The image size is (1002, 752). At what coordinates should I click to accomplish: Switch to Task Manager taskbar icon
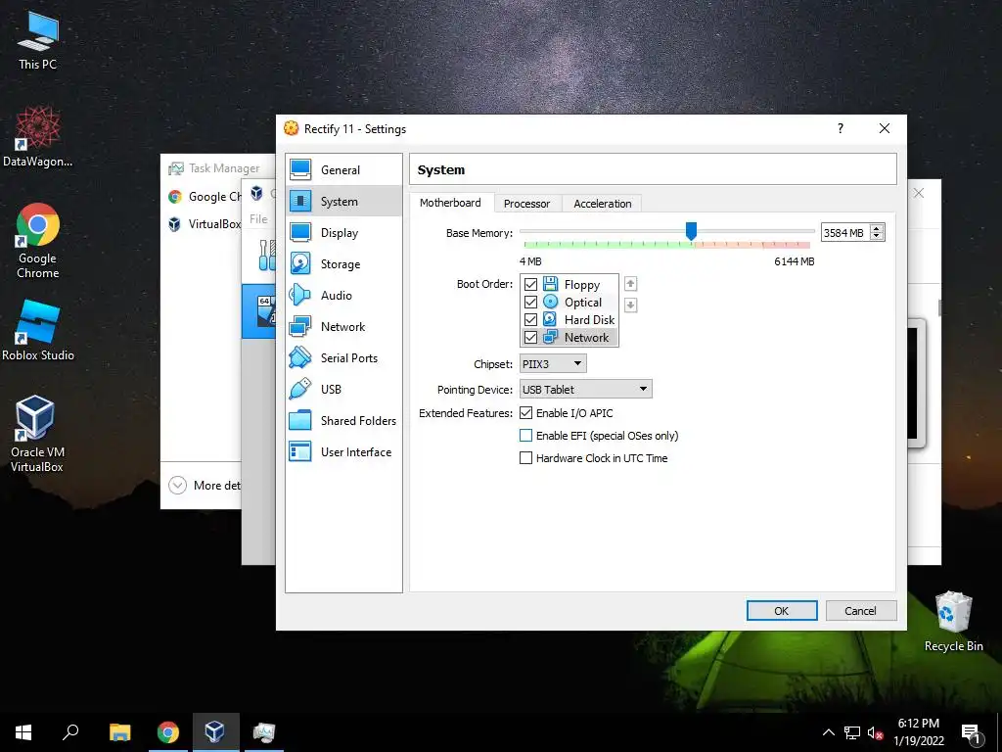(264, 732)
